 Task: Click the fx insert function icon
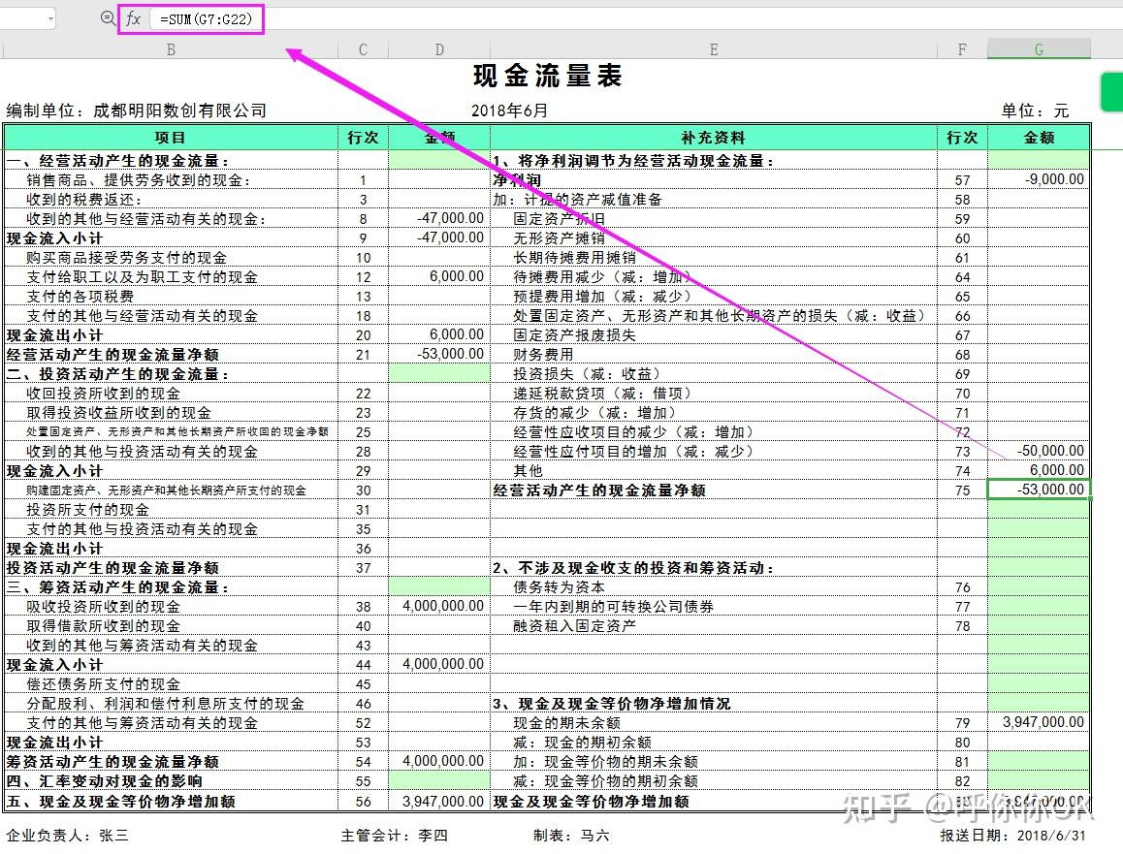point(134,18)
